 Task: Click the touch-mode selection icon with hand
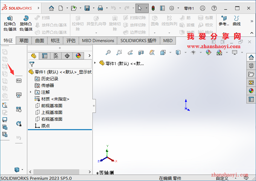(19, 109)
